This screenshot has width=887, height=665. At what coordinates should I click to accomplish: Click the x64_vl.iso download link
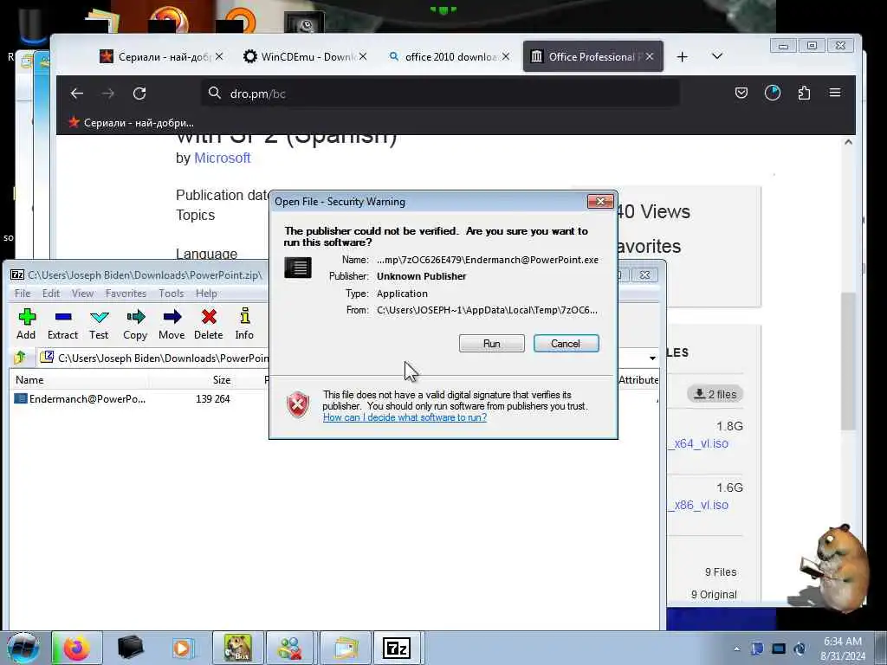click(x=699, y=443)
